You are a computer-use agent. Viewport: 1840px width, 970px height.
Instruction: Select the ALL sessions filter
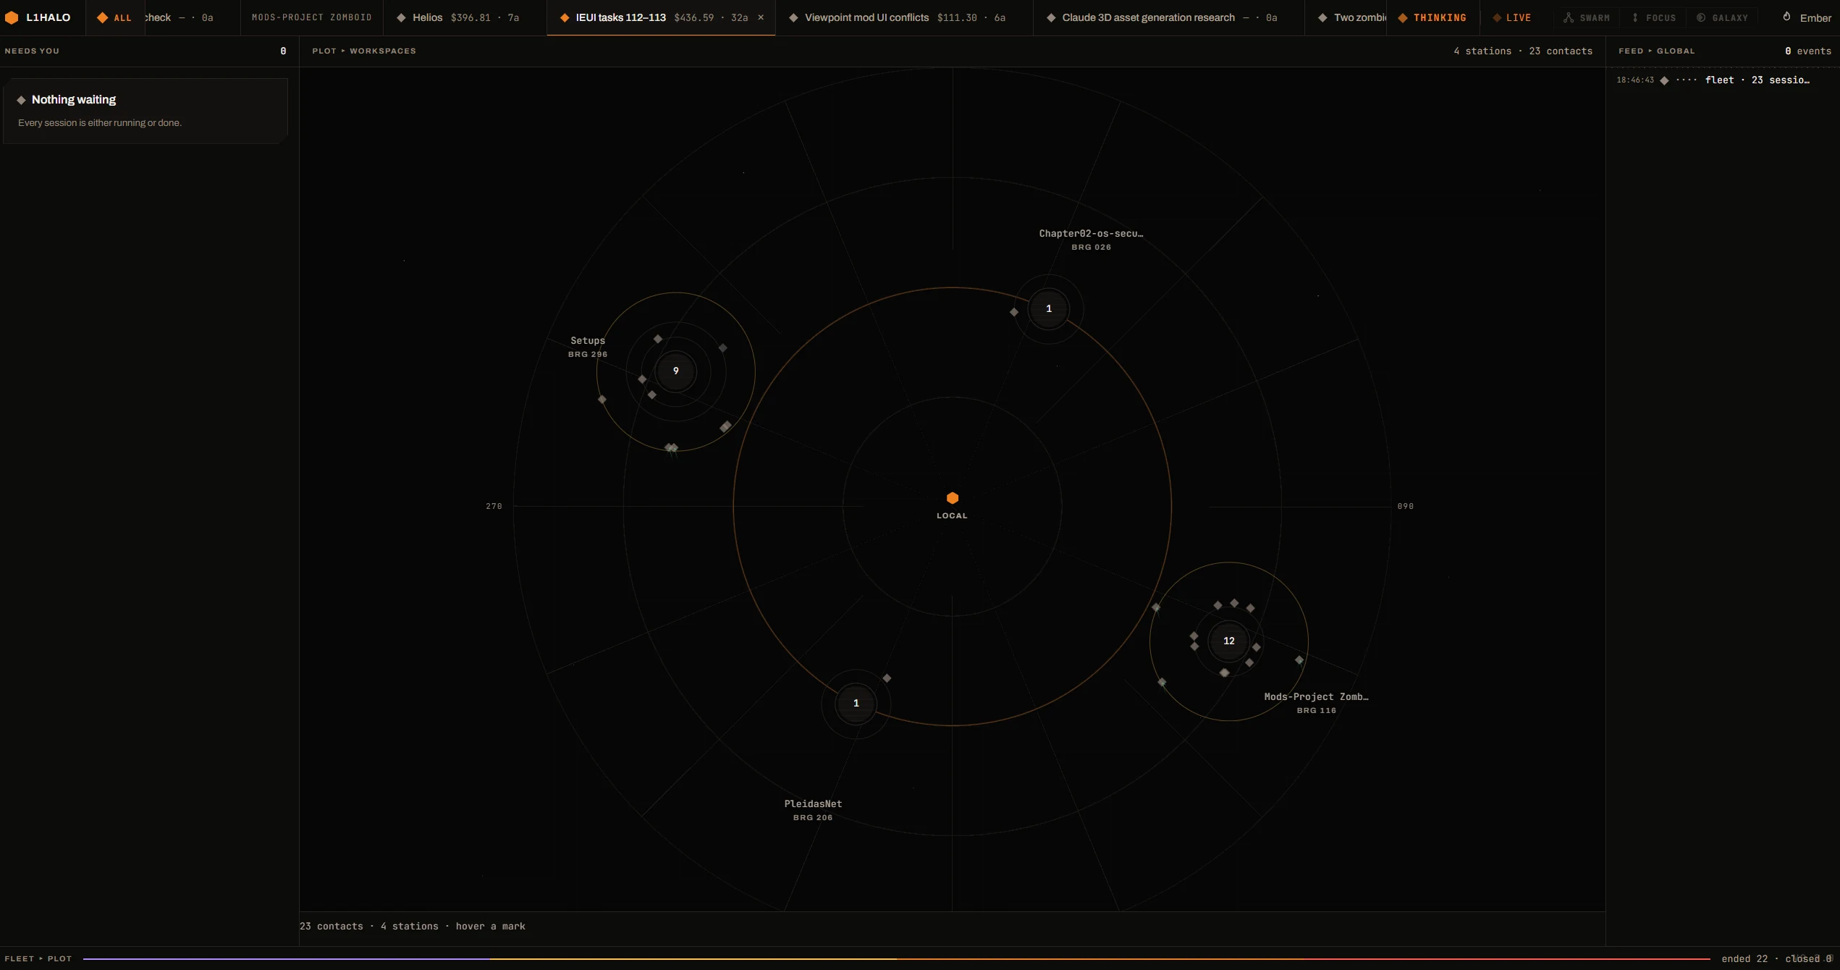click(x=115, y=17)
